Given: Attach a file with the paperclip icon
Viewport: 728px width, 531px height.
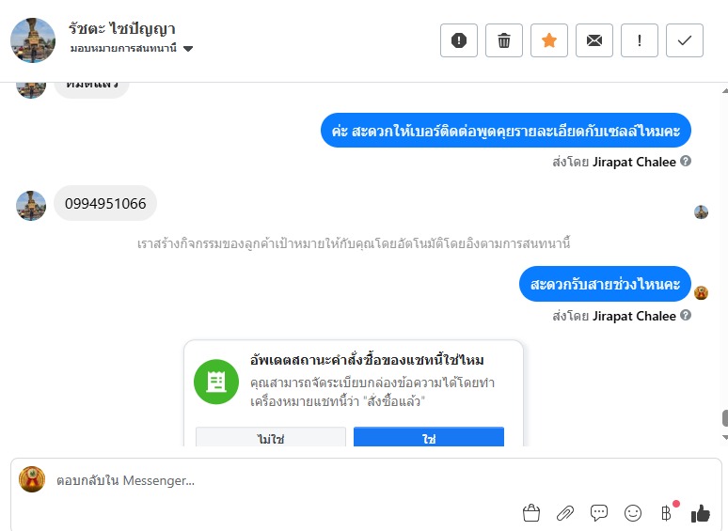Looking at the screenshot, I should coord(565,513).
